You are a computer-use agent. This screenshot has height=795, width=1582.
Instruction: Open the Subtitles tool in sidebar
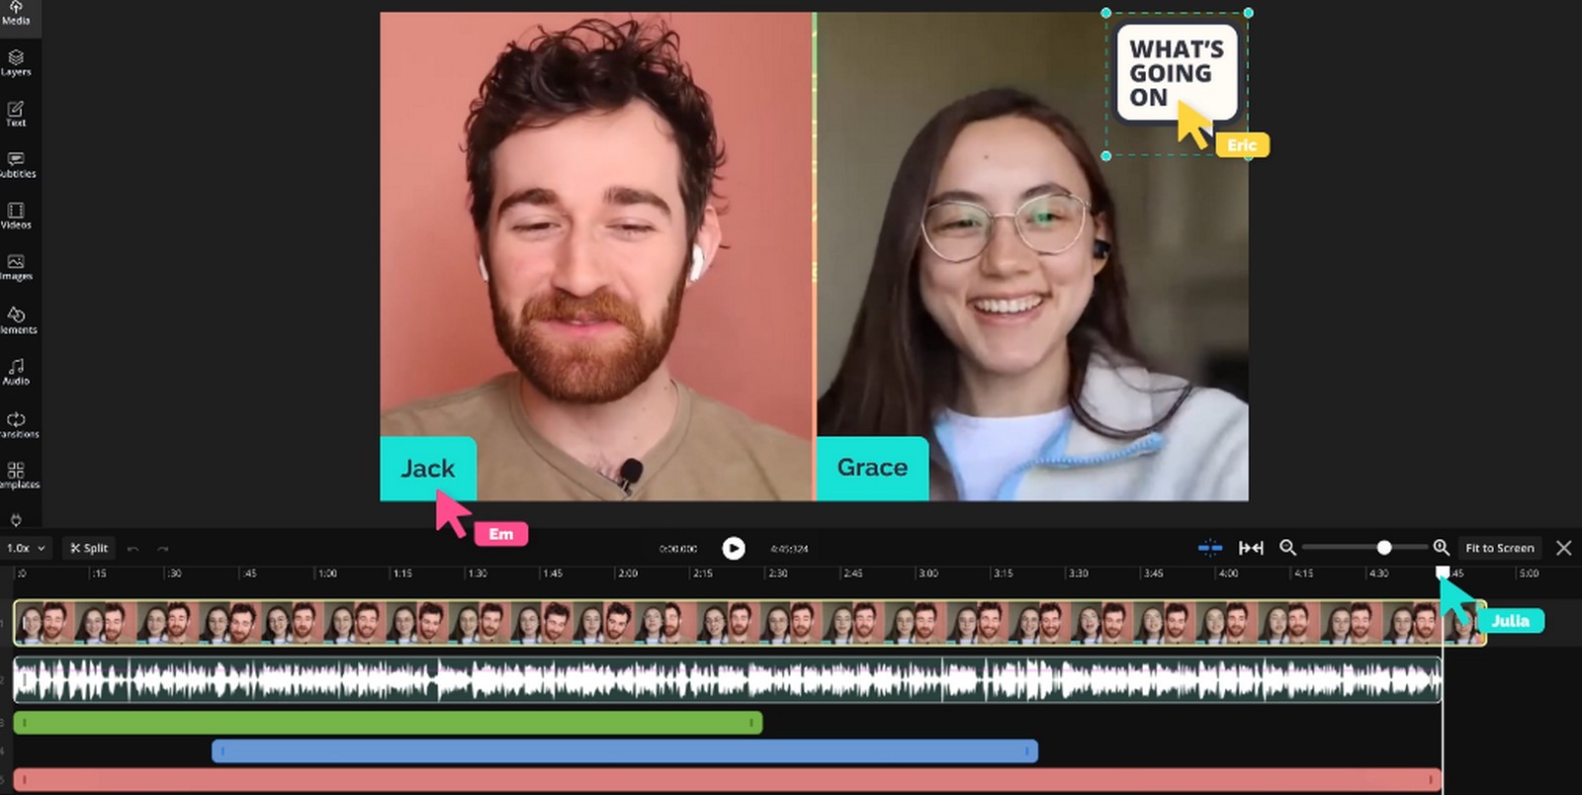coord(16,165)
